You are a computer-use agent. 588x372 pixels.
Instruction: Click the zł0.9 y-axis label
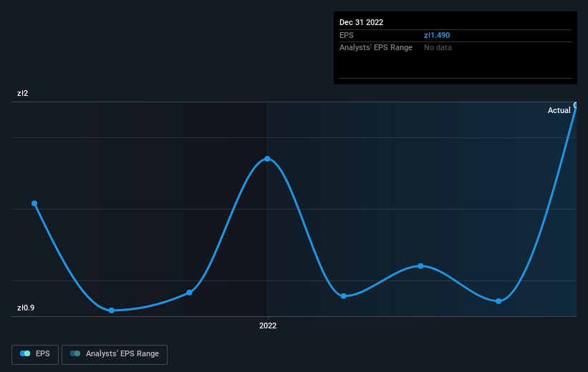[26, 308]
